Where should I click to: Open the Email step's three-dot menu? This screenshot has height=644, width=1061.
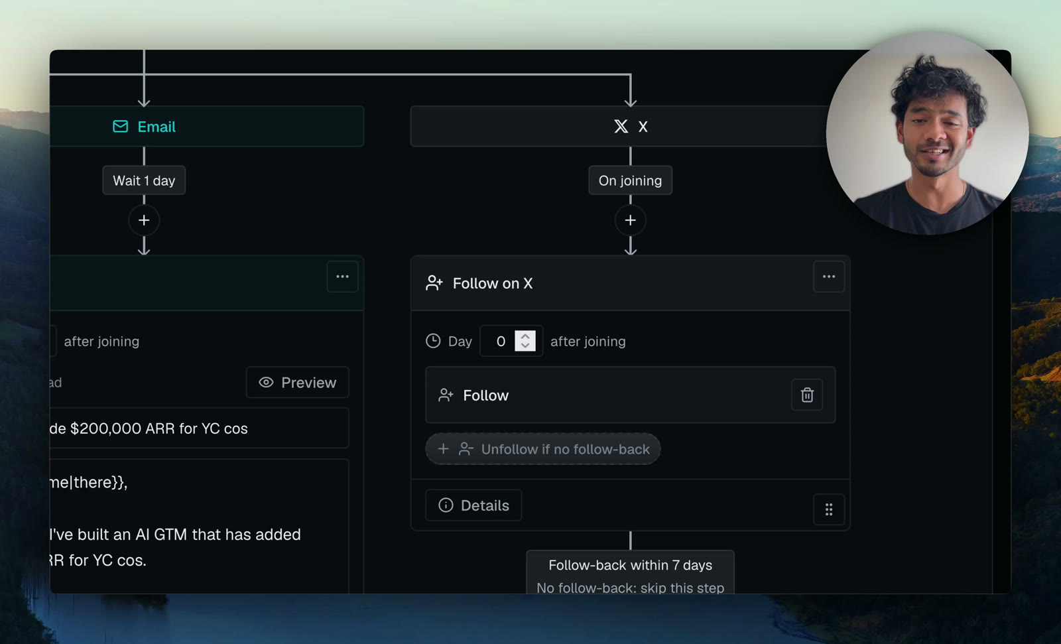tap(342, 277)
